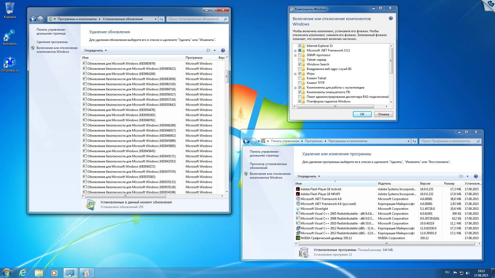The image size is (495, 278).
Task: Disable the Windows Search component
Action: [x=300, y=64]
